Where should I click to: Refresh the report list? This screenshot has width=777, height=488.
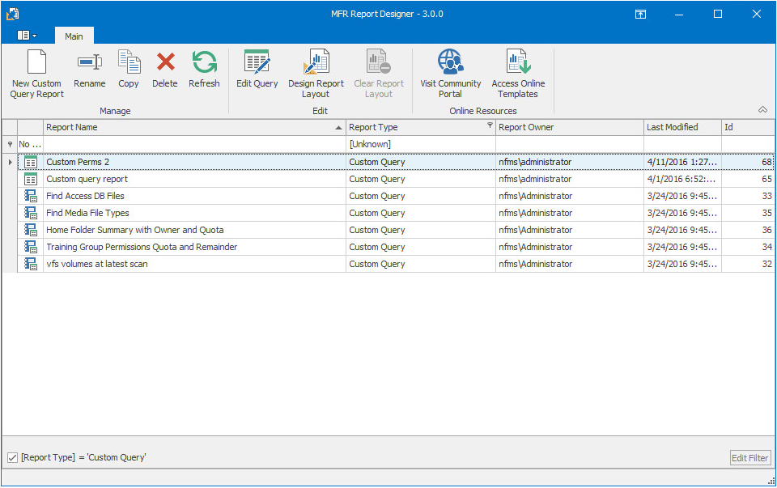204,71
